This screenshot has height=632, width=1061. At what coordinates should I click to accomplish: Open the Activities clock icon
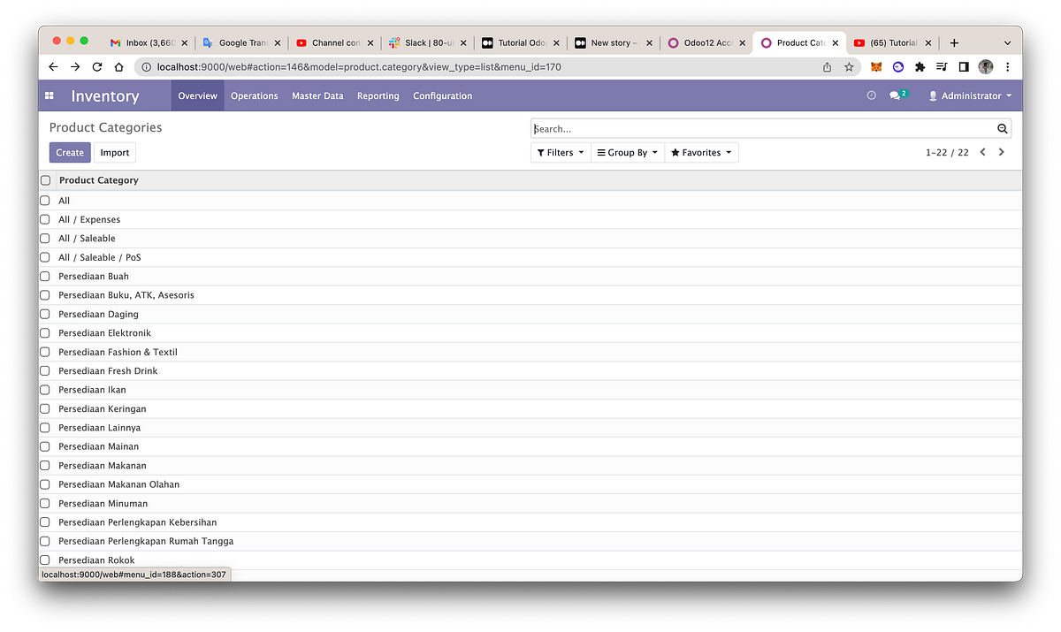click(x=871, y=95)
